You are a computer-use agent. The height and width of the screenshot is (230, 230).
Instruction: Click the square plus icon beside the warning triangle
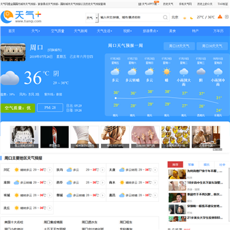227,17
